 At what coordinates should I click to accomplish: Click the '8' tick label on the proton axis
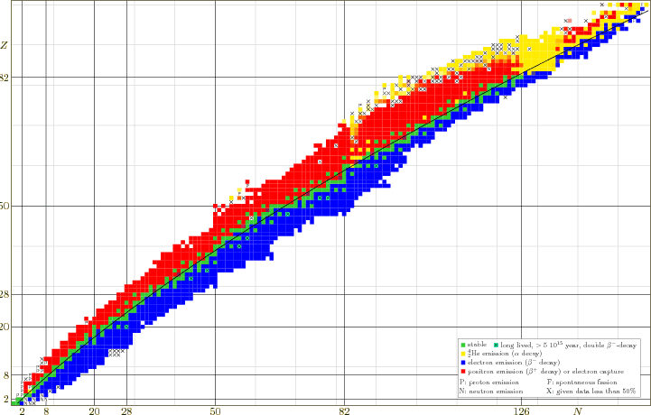pyautogui.click(x=6, y=375)
